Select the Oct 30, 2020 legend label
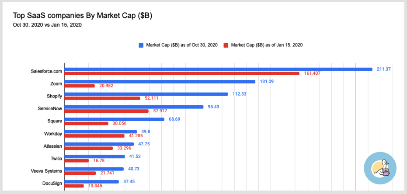 click(182, 45)
